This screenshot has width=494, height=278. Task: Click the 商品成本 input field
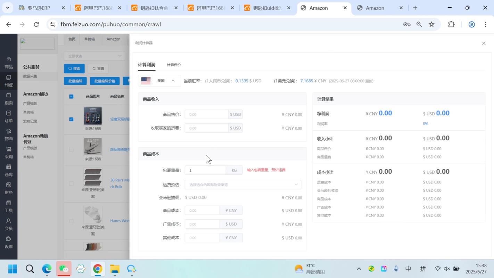(202, 210)
